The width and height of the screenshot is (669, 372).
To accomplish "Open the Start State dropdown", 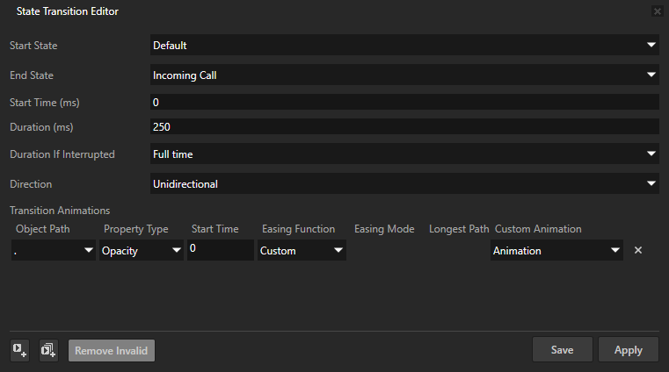I will (404, 45).
